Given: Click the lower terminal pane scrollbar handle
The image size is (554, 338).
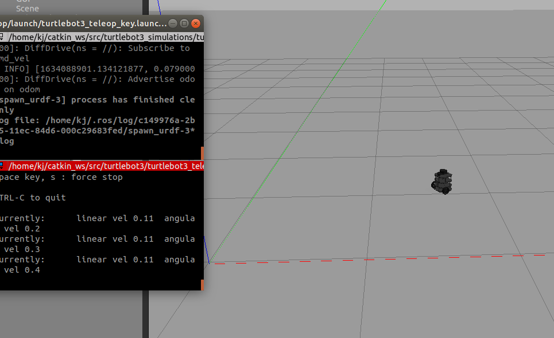Looking at the screenshot, I should (x=203, y=285).
